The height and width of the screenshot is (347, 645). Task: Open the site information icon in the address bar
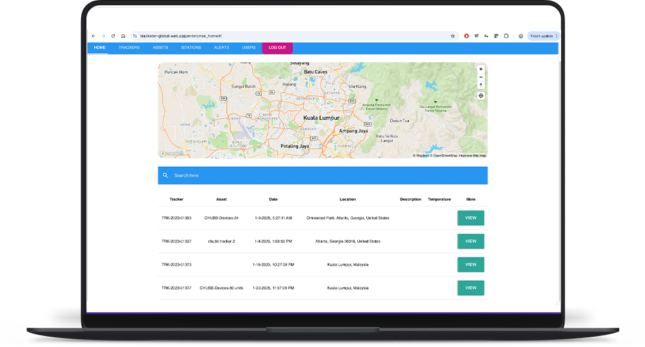point(135,36)
